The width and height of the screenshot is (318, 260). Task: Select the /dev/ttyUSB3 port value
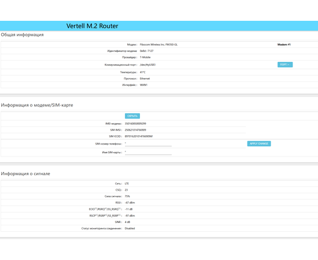(x=147, y=65)
